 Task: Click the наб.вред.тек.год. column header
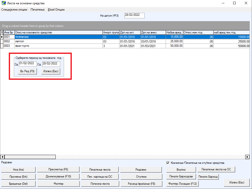[231, 32]
